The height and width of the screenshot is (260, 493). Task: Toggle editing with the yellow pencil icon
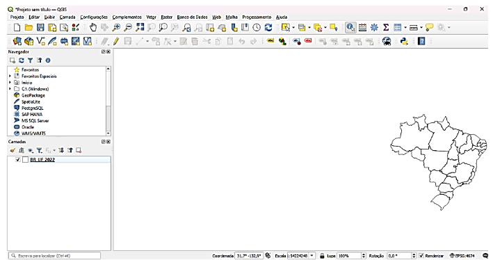tap(116, 41)
